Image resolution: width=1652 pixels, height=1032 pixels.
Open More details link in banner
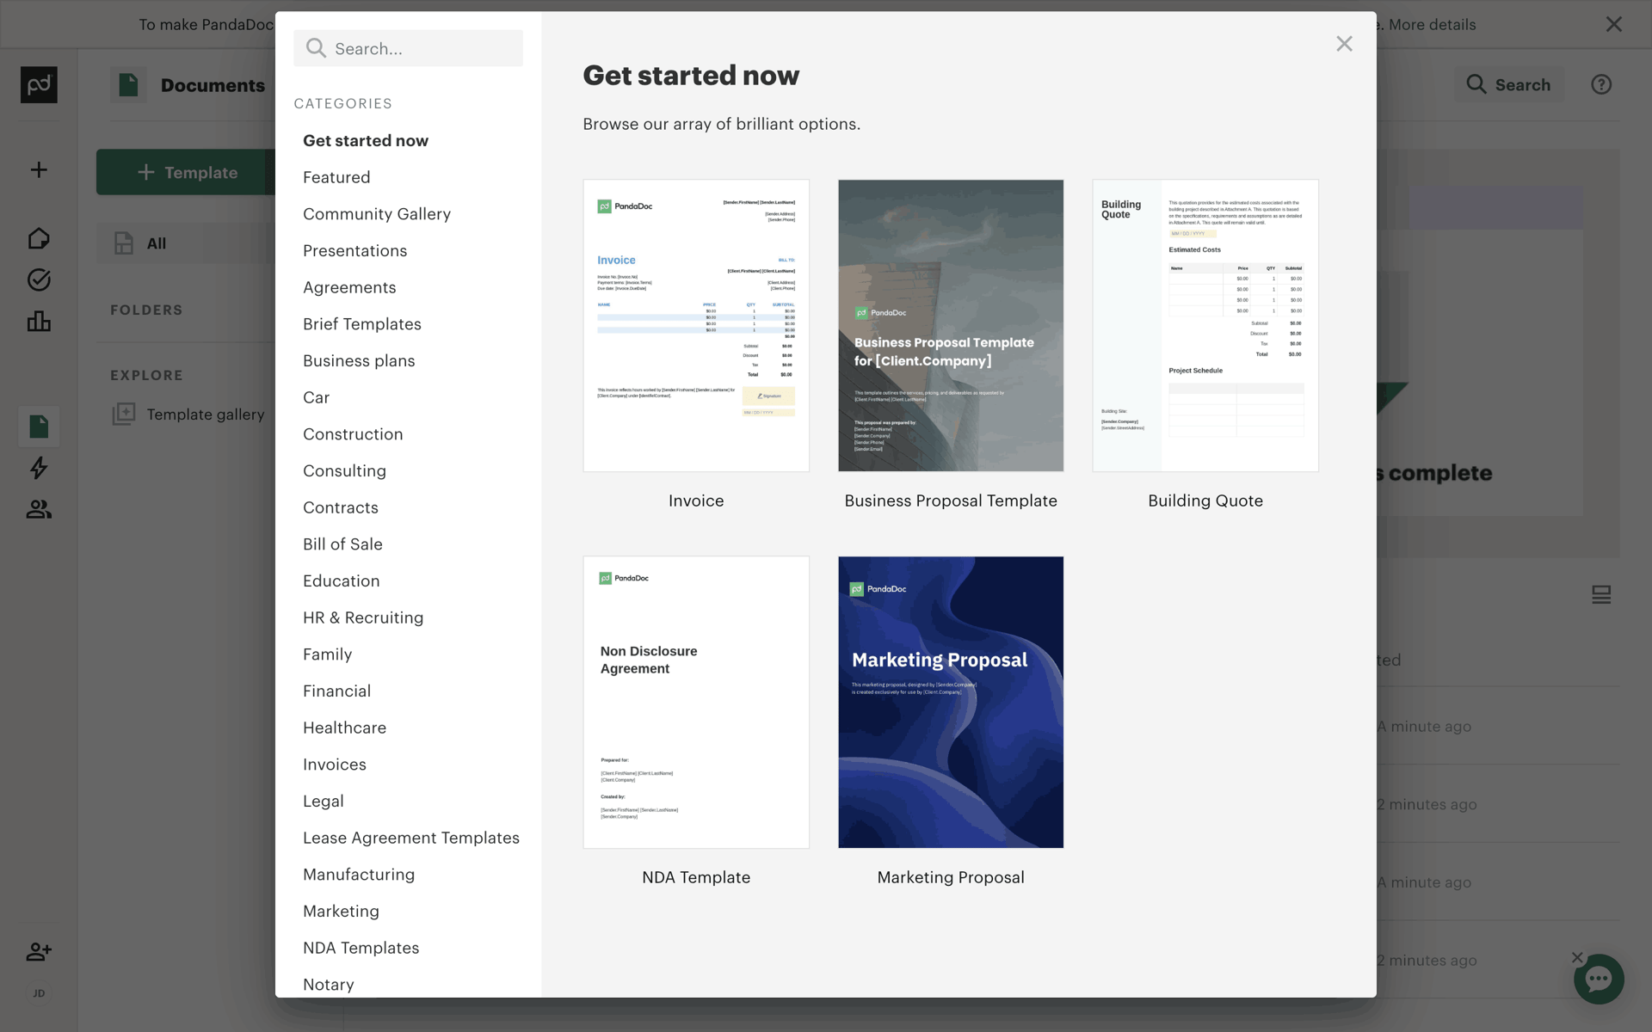pos(1432,24)
